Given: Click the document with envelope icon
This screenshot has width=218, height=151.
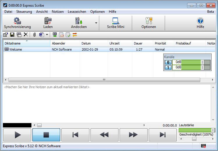Looking at the screenshot, I should 61,35.
